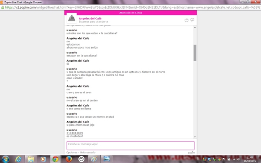261x163 pixels.
Task: Click the ES language indicator in the taskbar
Action: [198, 159]
